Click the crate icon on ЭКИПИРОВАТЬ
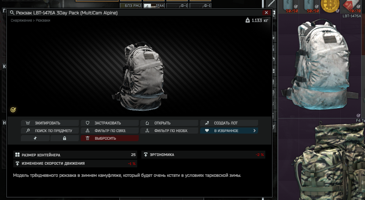Screen dimensions: 365x200 pyautogui.click(x=28, y=123)
